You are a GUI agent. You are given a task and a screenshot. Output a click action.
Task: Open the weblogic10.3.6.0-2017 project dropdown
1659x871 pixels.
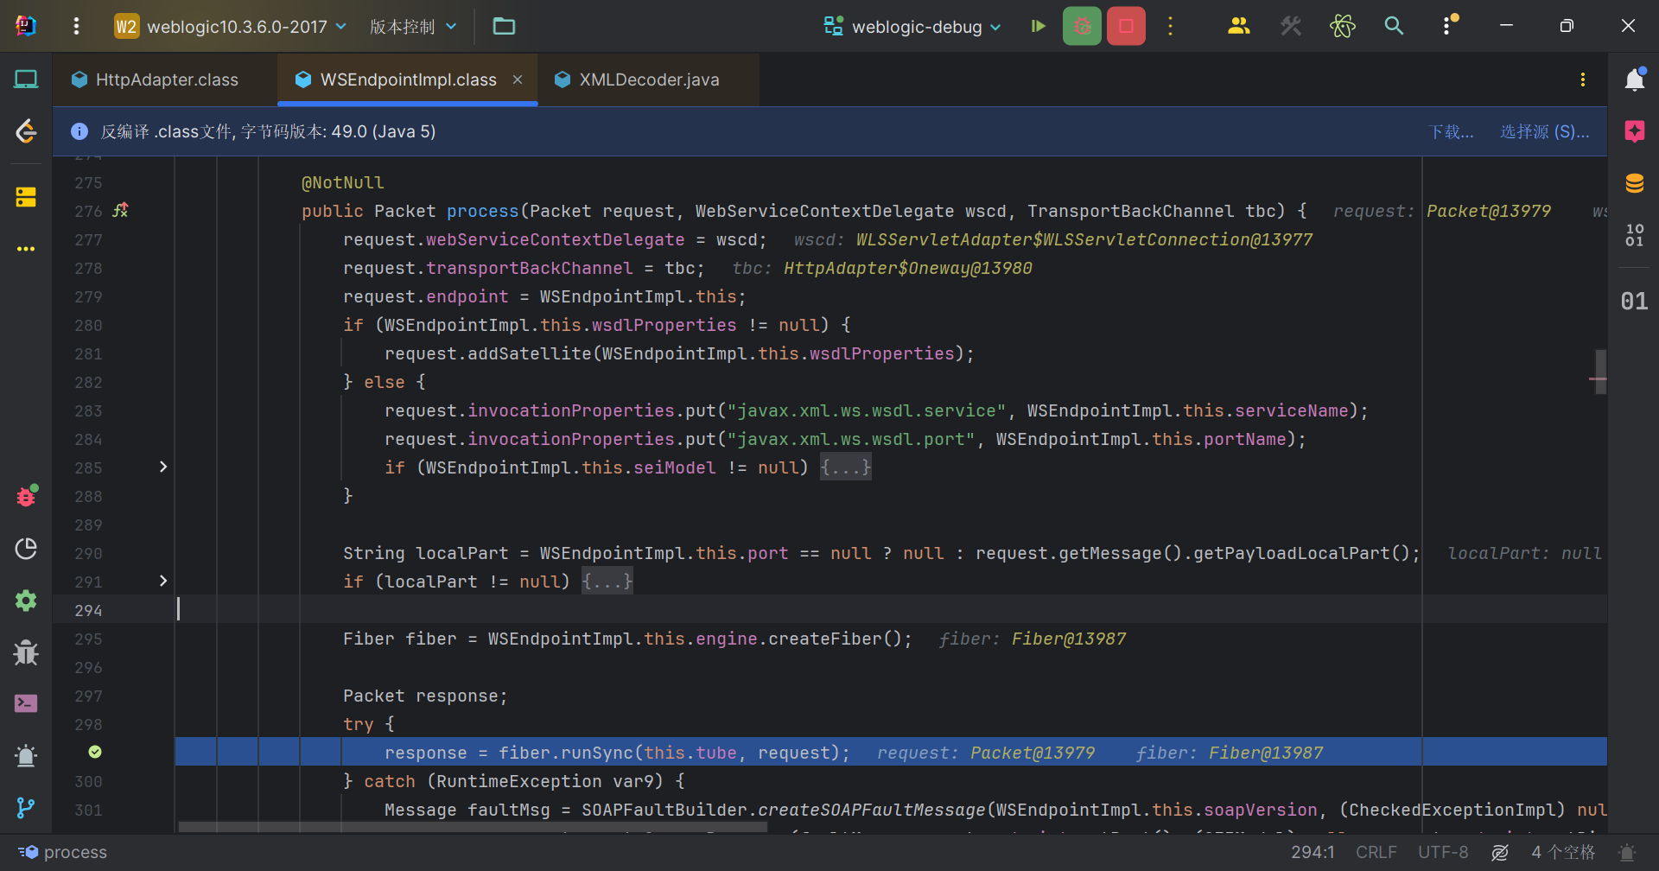point(231,27)
